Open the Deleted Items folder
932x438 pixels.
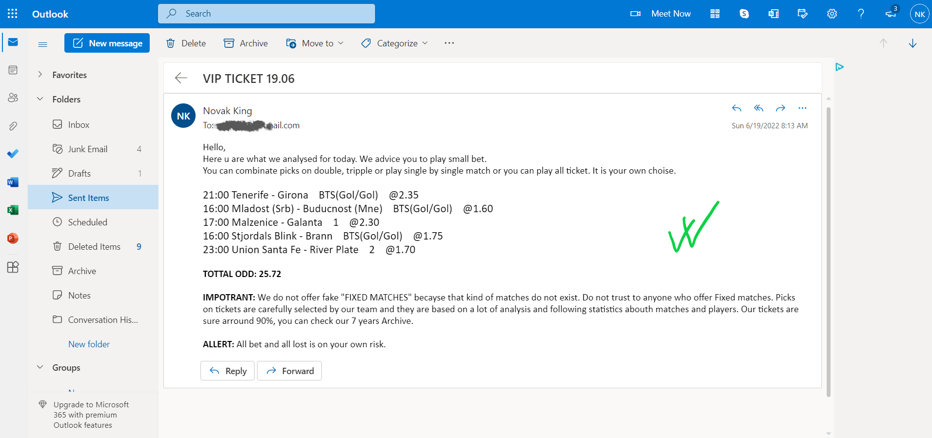[x=93, y=246]
